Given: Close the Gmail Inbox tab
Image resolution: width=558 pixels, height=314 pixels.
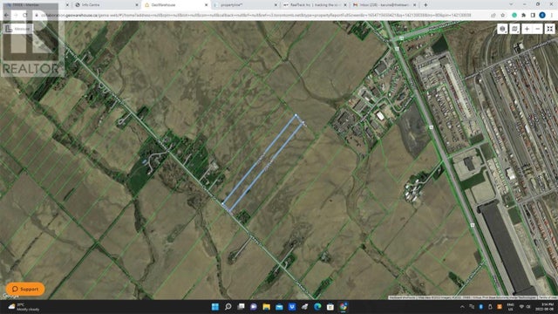Looking at the screenshot, I should [415, 5].
